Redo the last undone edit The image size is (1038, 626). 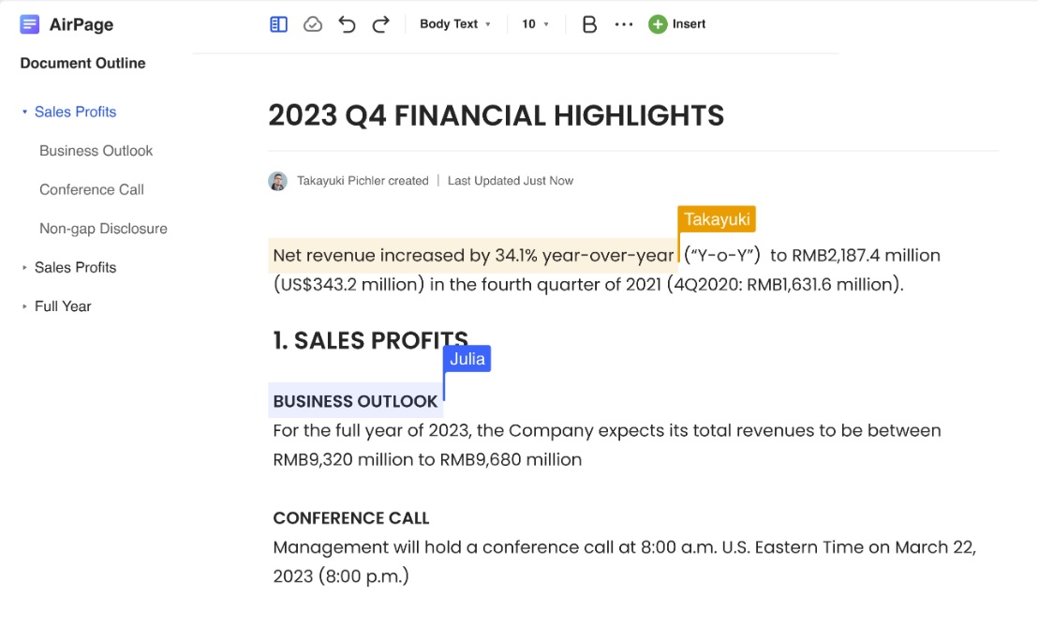point(380,24)
